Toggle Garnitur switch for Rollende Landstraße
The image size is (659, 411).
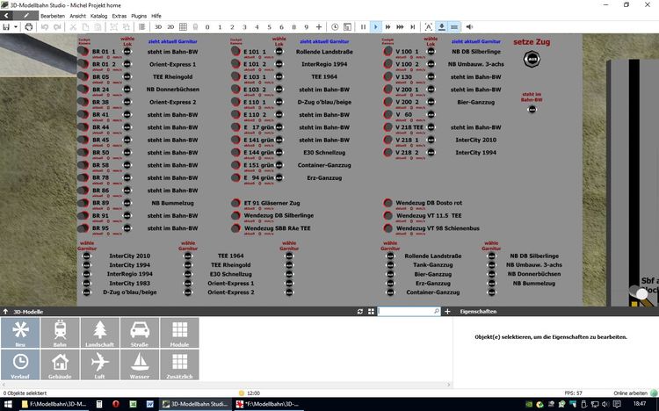click(x=390, y=256)
